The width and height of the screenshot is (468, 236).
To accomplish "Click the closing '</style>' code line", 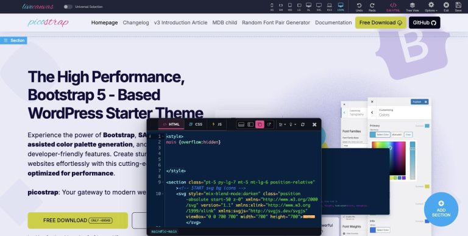I will (175, 171).
